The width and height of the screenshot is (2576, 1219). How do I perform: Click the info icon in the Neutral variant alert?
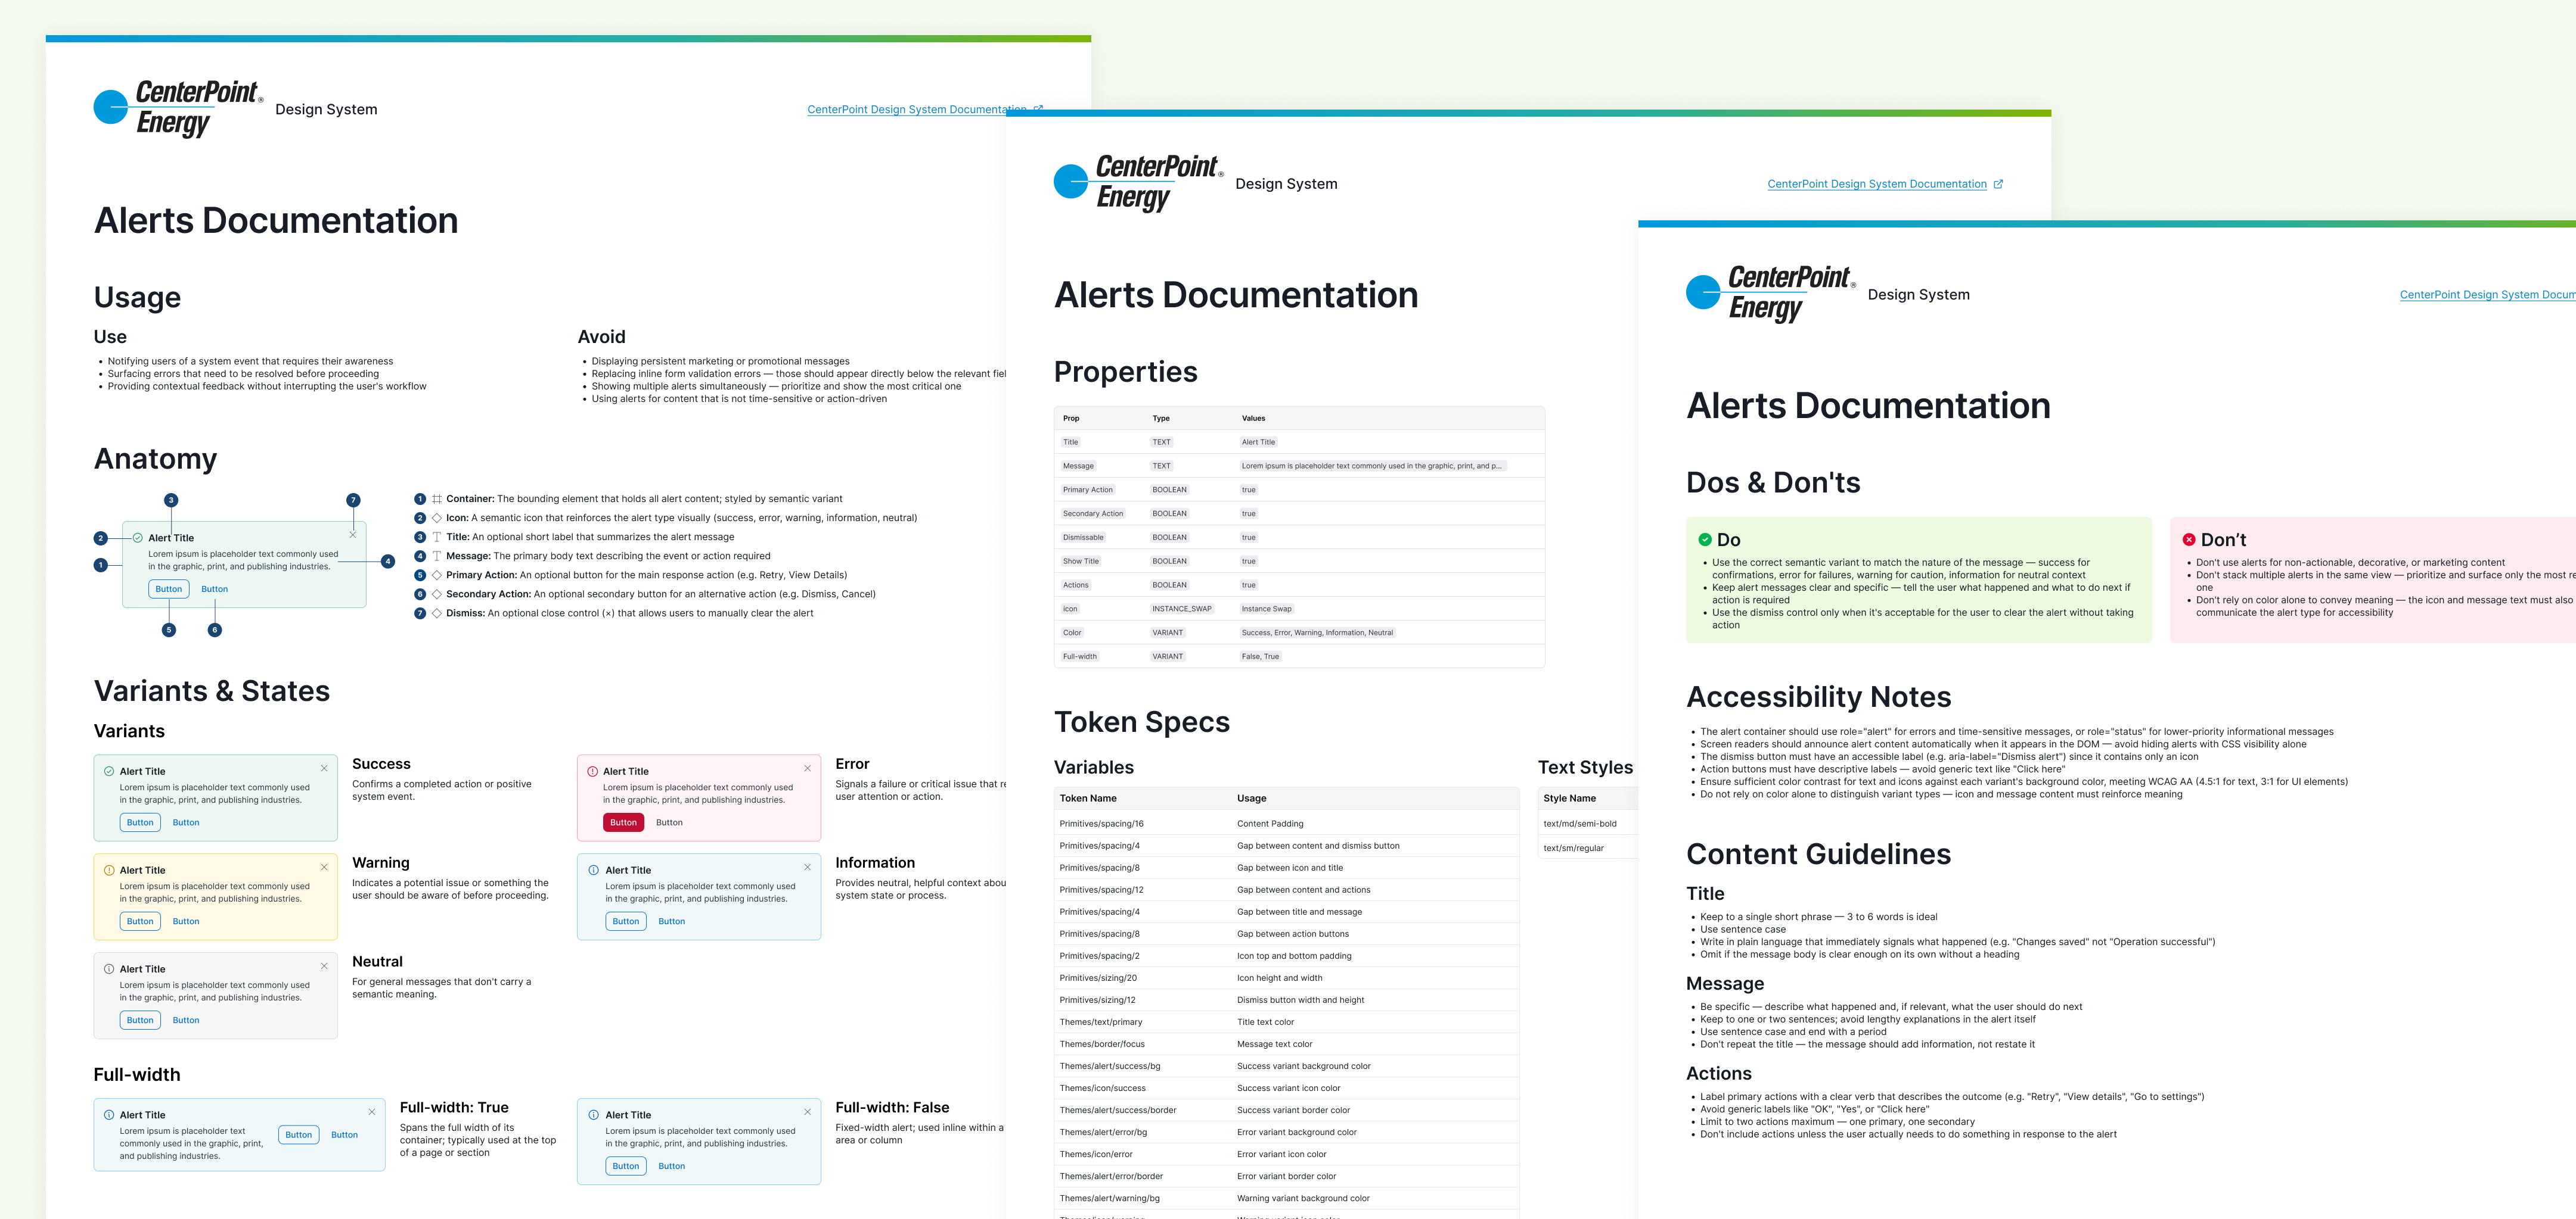pos(109,969)
